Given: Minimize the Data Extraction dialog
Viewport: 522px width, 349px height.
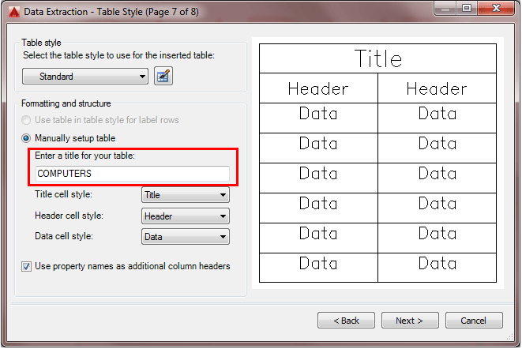Looking at the screenshot, I should pos(445,8).
